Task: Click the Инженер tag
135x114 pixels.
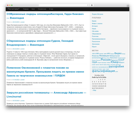Action: [95, 56]
